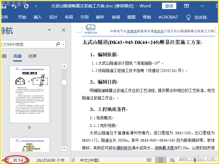The height and width of the screenshot is (164, 219).
Task: Click the magnifier search icon
Action: coord(58,44)
